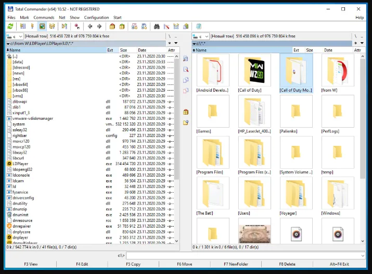Expand right panel directory history arrow
This screenshot has height=274, width=372.
pos(362,43)
